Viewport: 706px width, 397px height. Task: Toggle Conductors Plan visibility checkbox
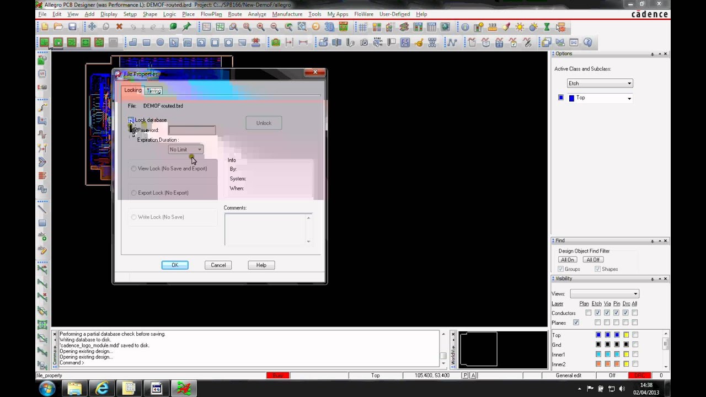click(588, 313)
